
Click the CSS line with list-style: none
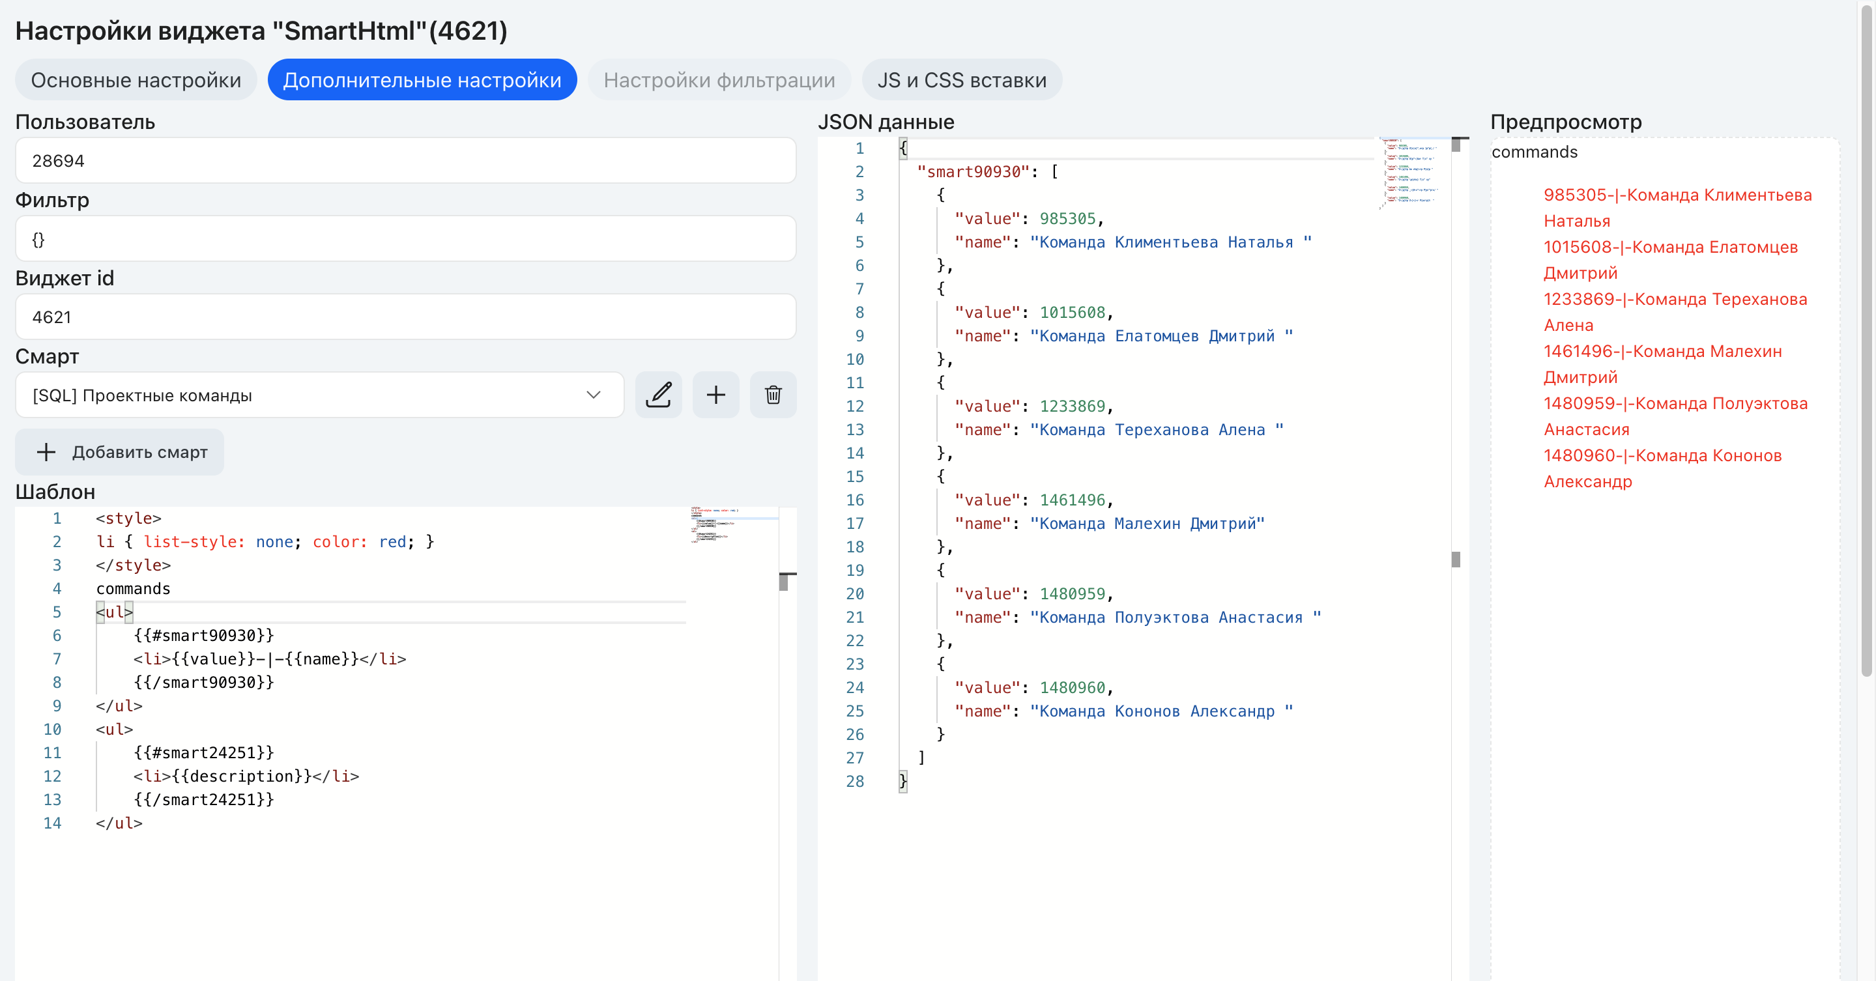click(265, 542)
